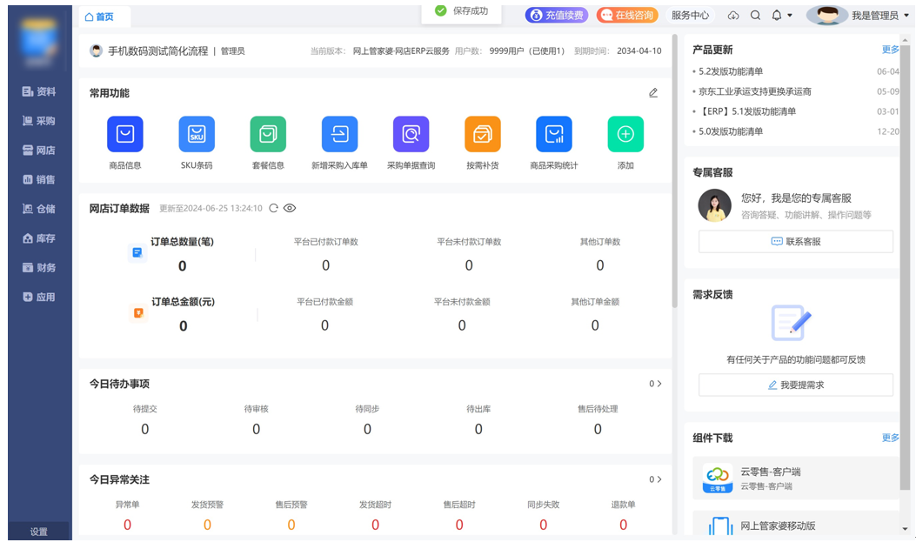Open the 财务 sidebar menu
Image resolution: width=916 pixels, height=549 pixels.
pos(39,267)
